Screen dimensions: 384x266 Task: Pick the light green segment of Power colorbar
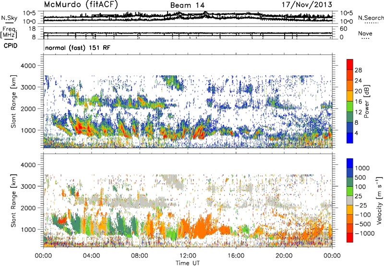click(350, 106)
